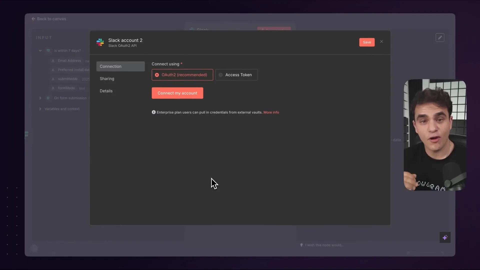Expand the On form submission node
This screenshot has width=480, height=270.
pyautogui.click(x=40, y=98)
